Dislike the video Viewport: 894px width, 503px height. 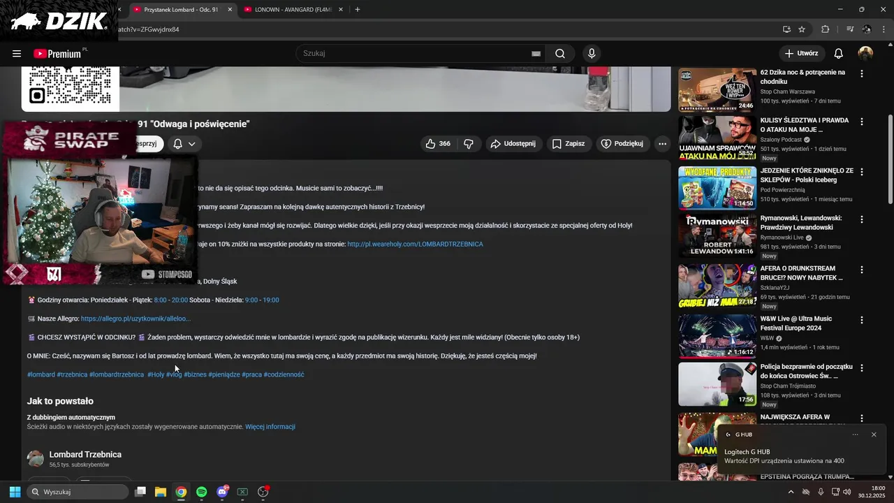pyautogui.click(x=469, y=144)
